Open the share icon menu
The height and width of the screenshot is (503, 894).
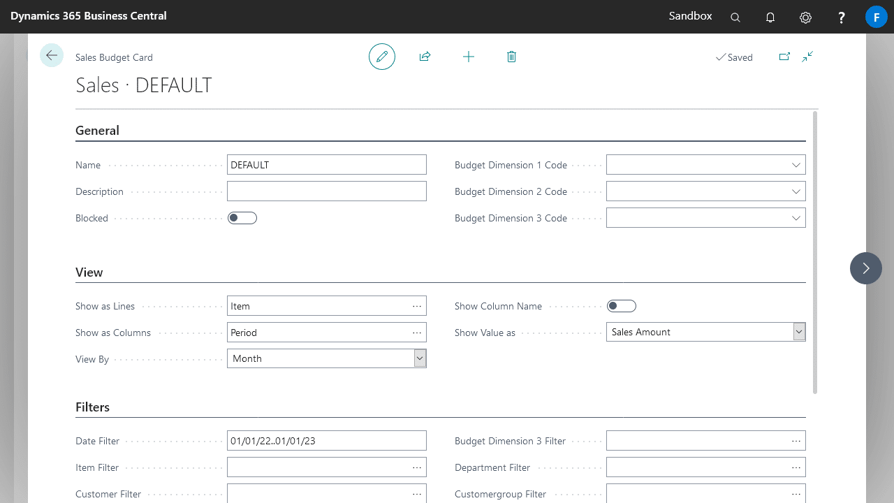[425, 57]
